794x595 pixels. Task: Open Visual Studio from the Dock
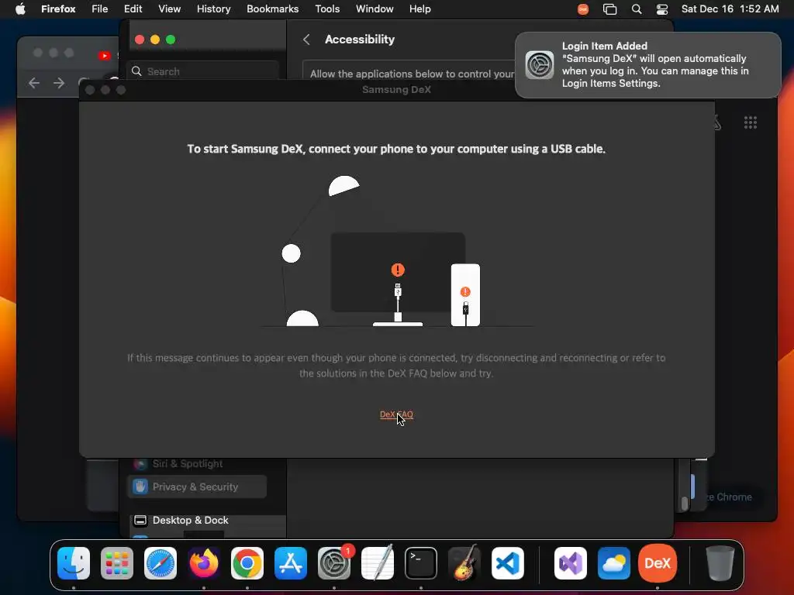(571, 563)
